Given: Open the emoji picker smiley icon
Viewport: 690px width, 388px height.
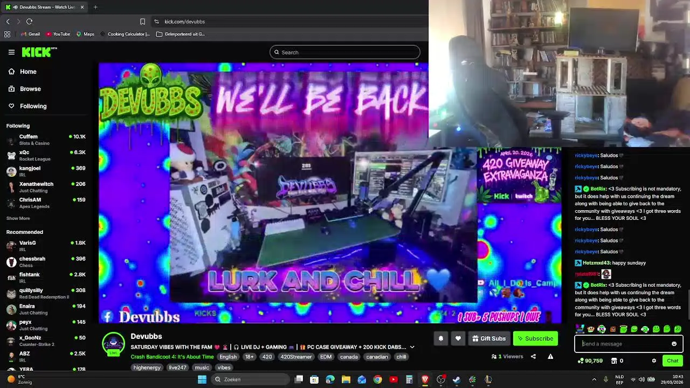Looking at the screenshot, I should (674, 344).
